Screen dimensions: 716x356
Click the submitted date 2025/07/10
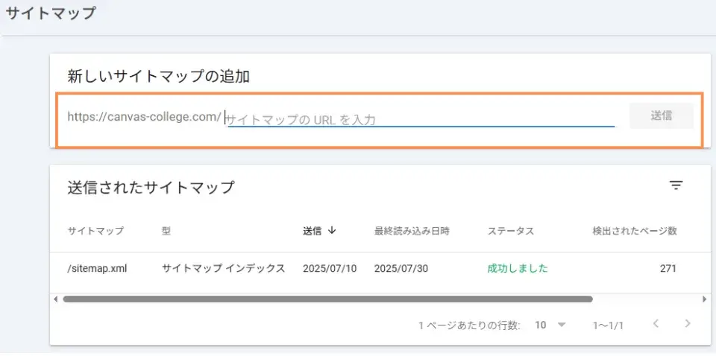(330, 268)
